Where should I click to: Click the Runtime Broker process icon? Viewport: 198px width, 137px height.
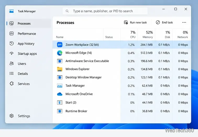coord(60,111)
